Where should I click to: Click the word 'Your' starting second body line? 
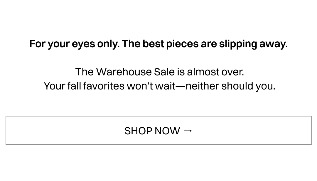pos(54,86)
